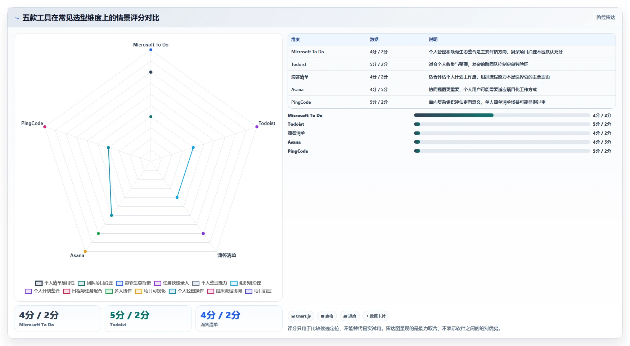The width and height of the screenshot is (630, 346).
Task: Click the 说明 table column header
Action: (433, 40)
